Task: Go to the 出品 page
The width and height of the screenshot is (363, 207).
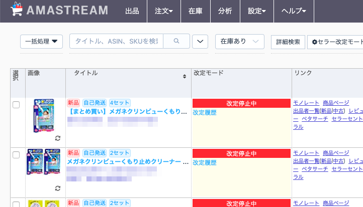Action: tap(132, 11)
